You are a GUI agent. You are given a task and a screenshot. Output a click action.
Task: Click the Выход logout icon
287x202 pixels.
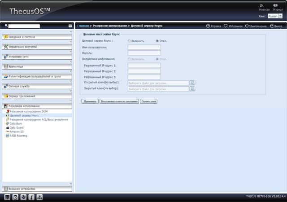(272, 26)
